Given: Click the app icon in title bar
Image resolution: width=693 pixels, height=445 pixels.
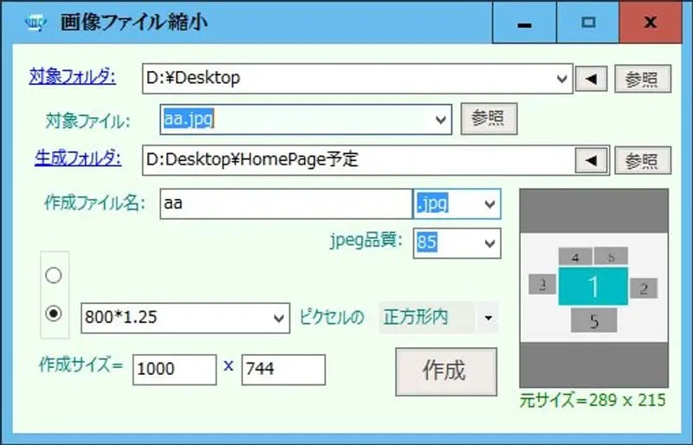Looking at the screenshot, I should point(36,23).
